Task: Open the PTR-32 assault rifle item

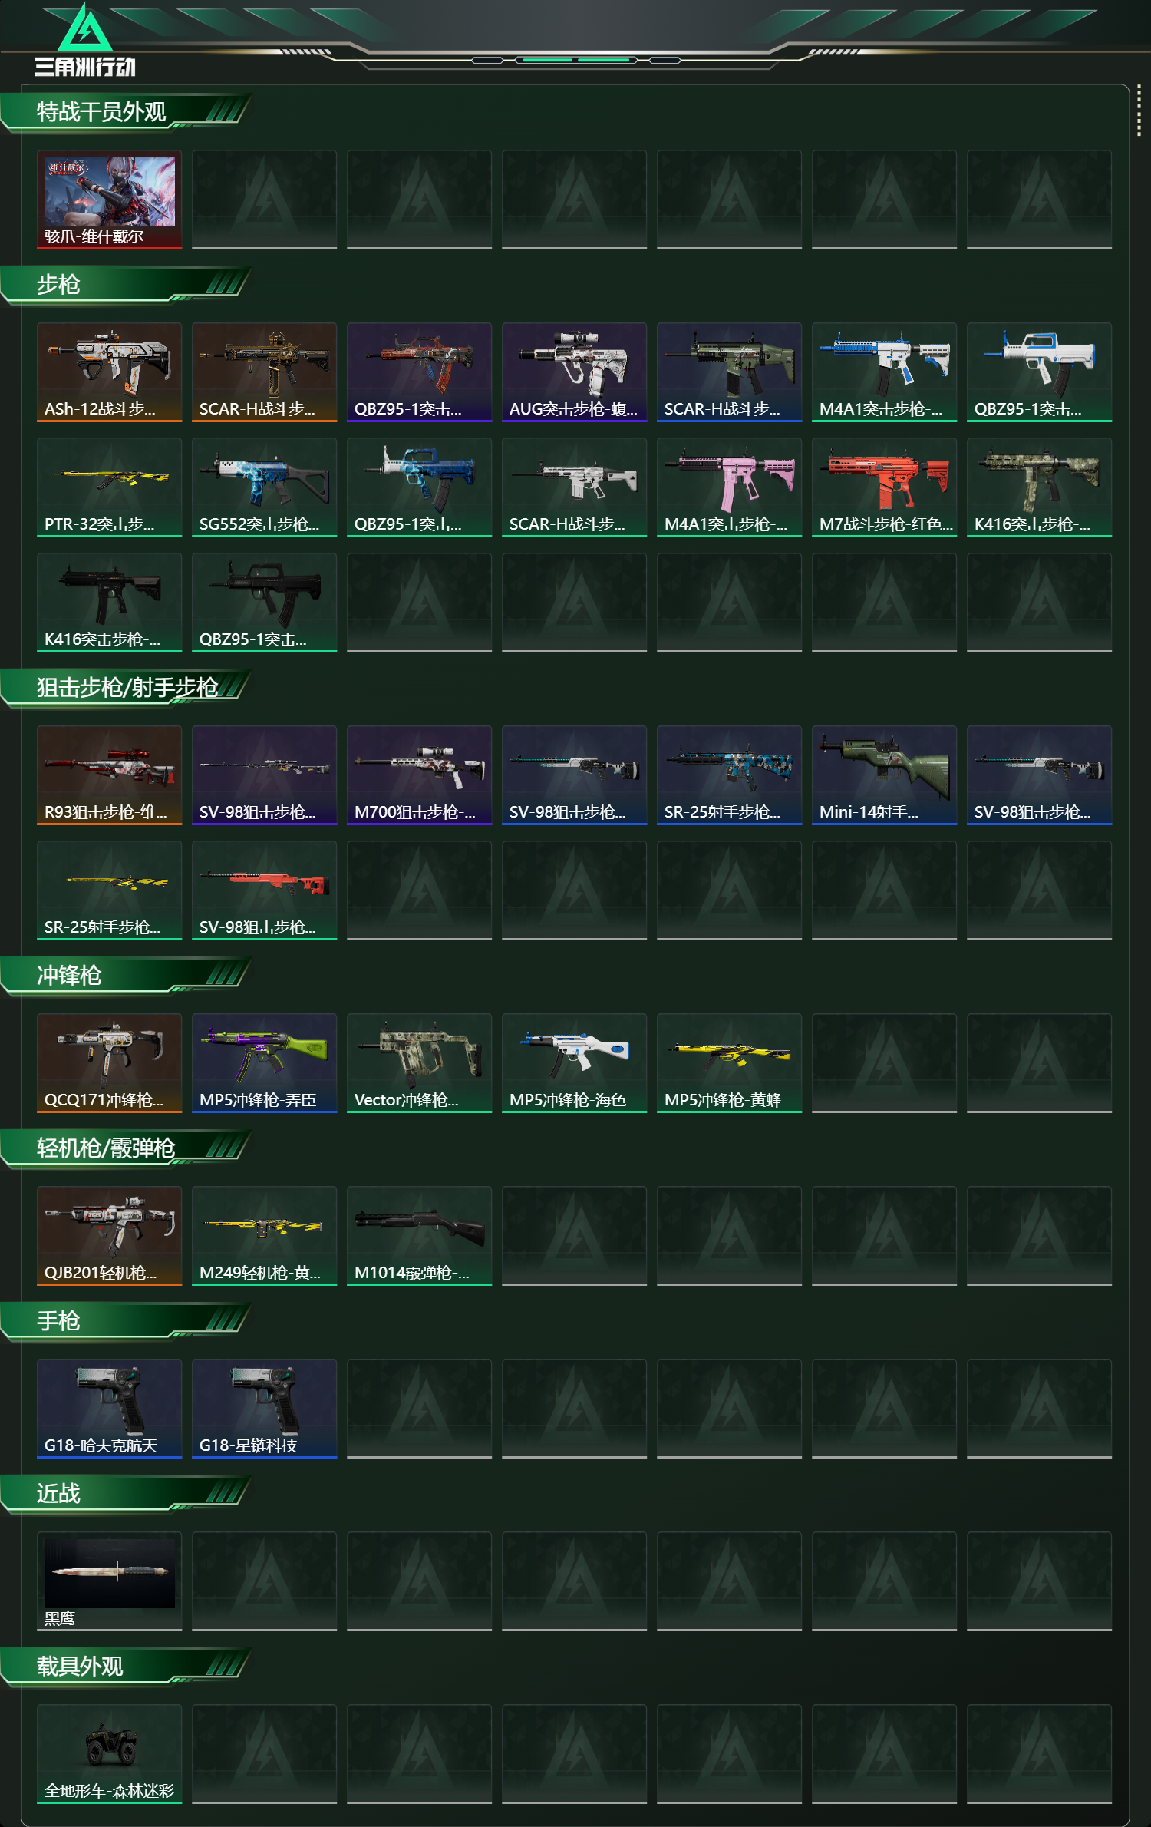Action: (x=109, y=487)
